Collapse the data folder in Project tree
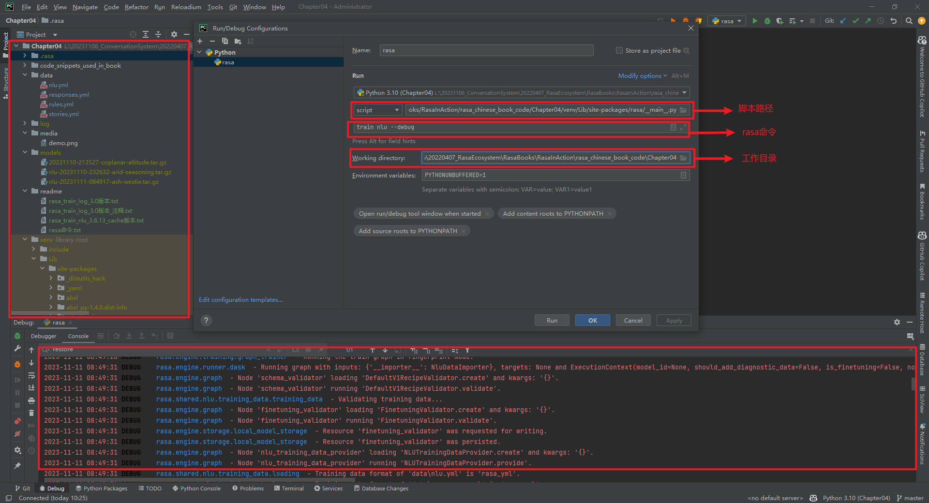This screenshot has height=503, width=929. 25,75
